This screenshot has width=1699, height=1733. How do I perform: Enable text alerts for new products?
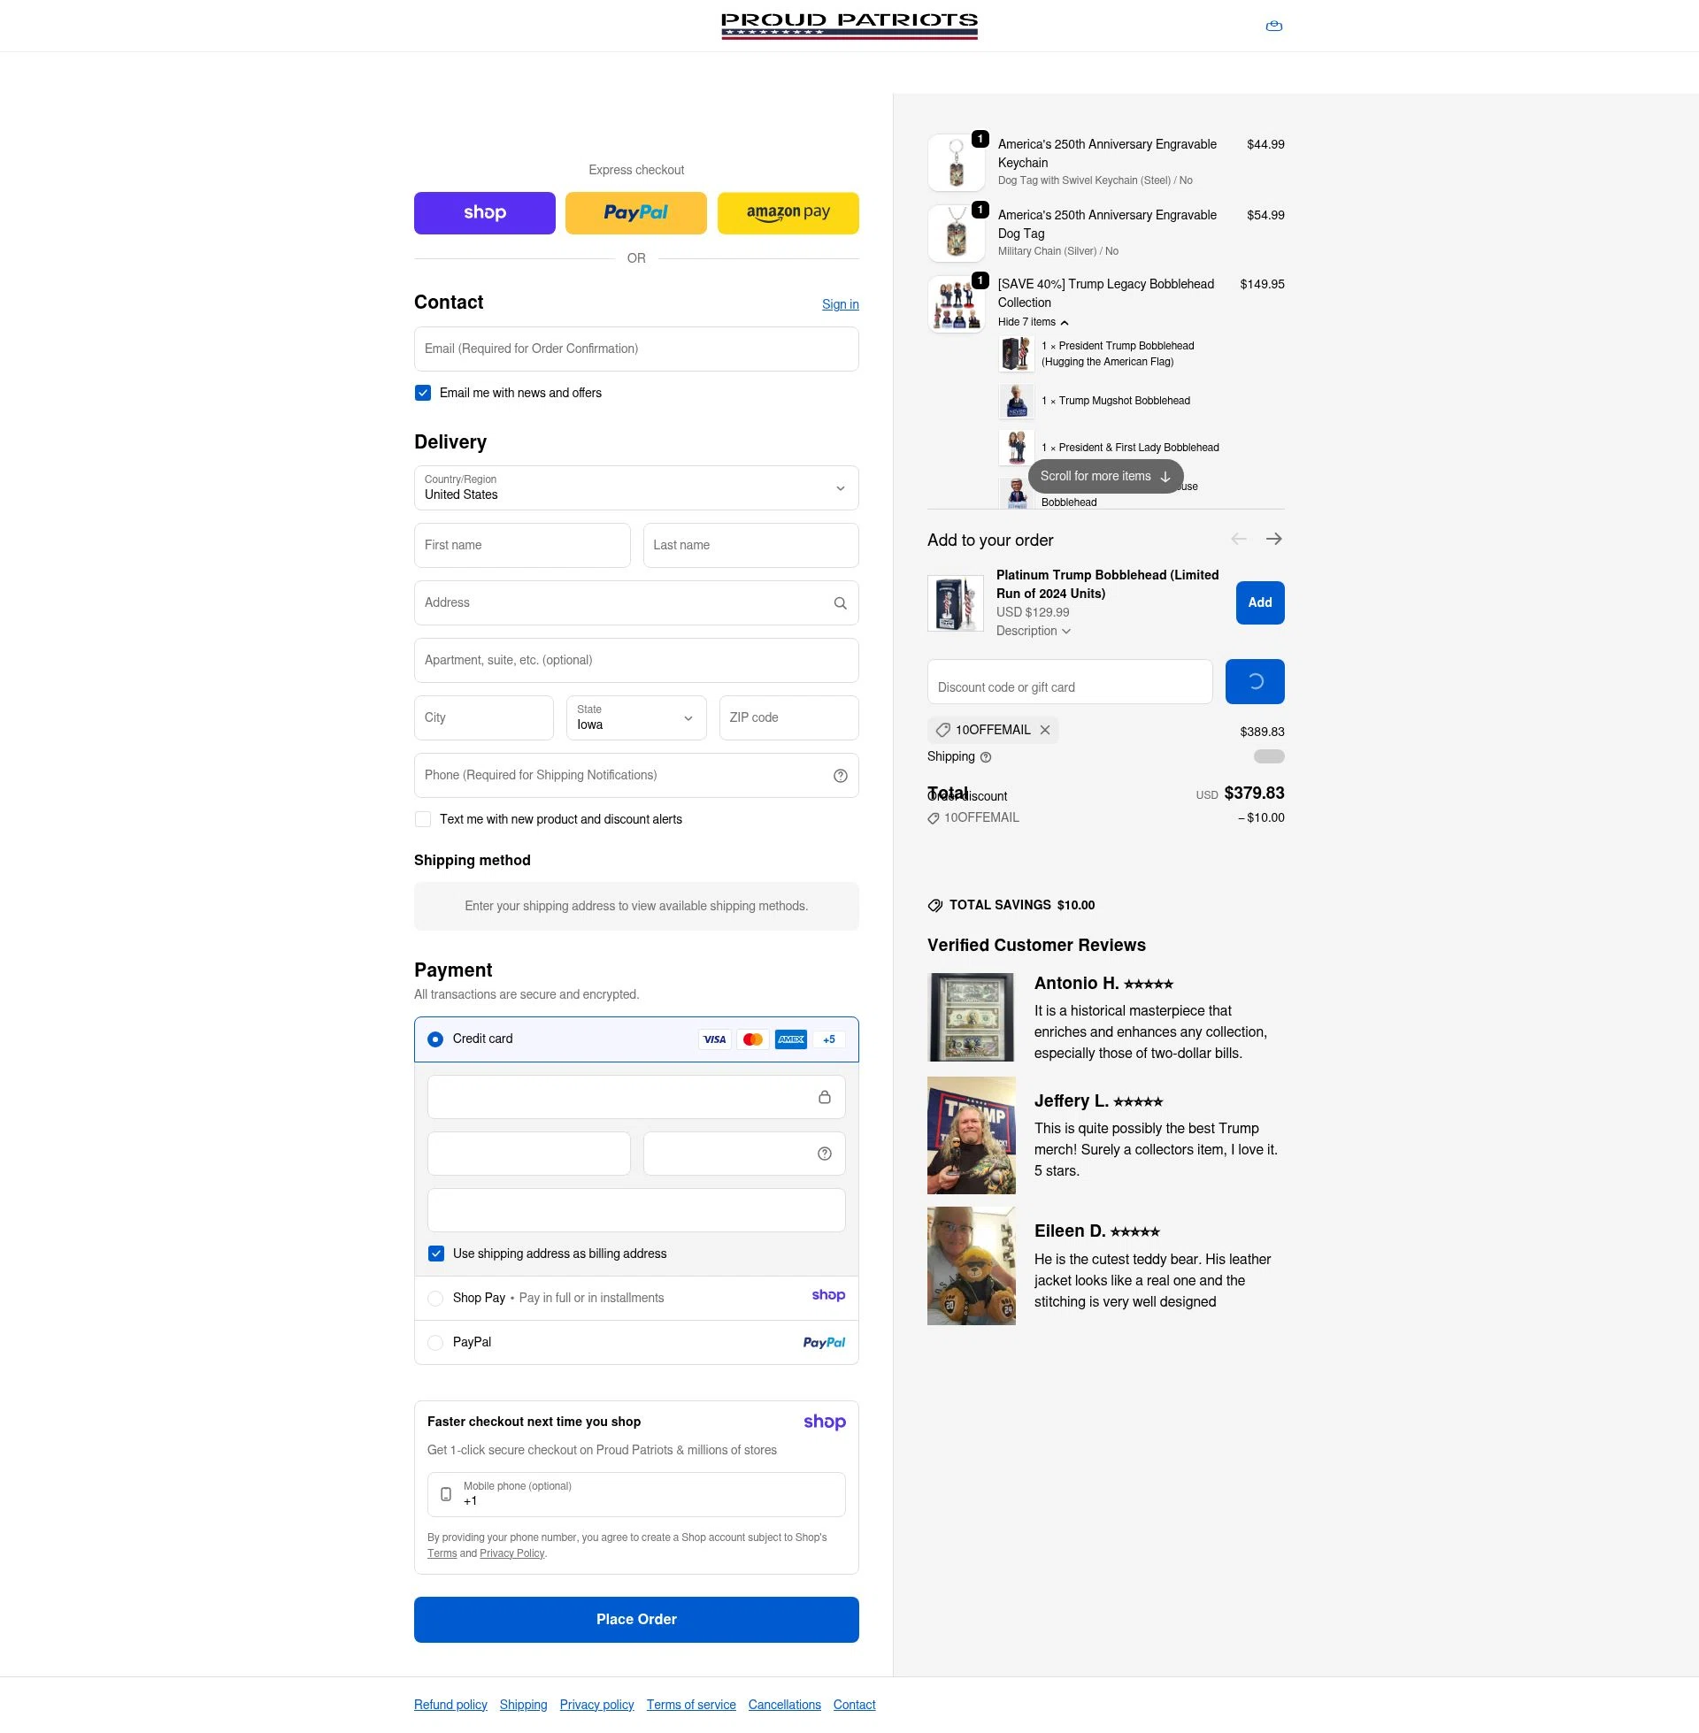pos(422,819)
